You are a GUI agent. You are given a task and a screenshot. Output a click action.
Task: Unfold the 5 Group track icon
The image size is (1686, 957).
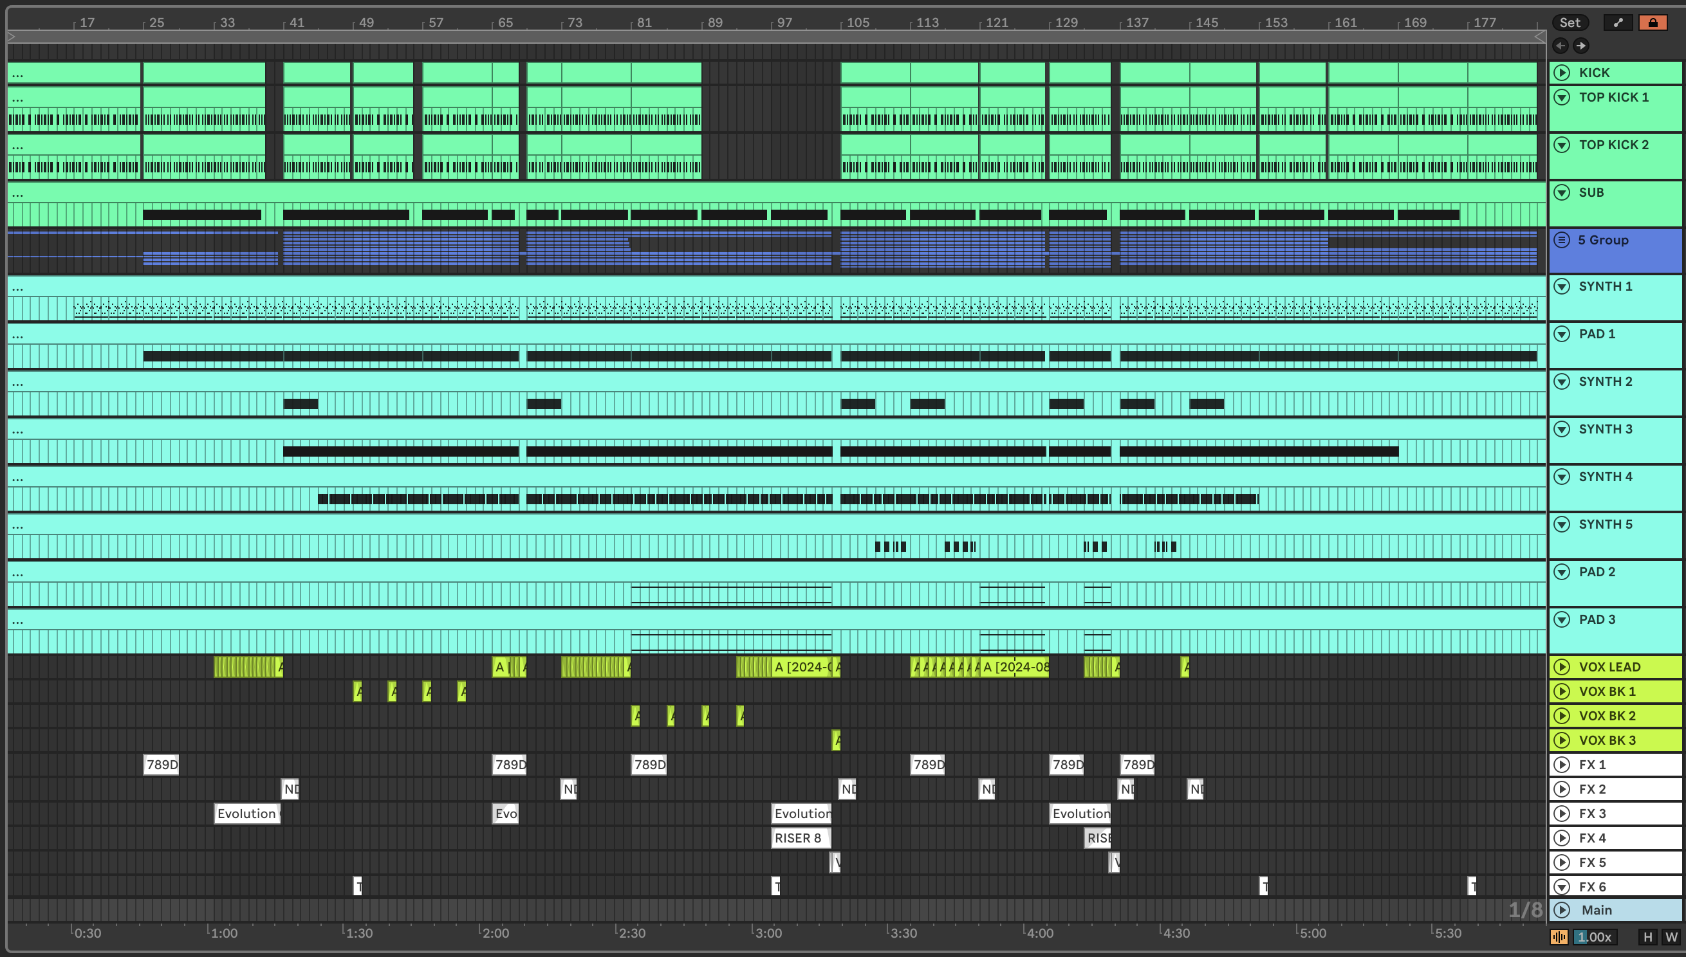pos(1562,240)
